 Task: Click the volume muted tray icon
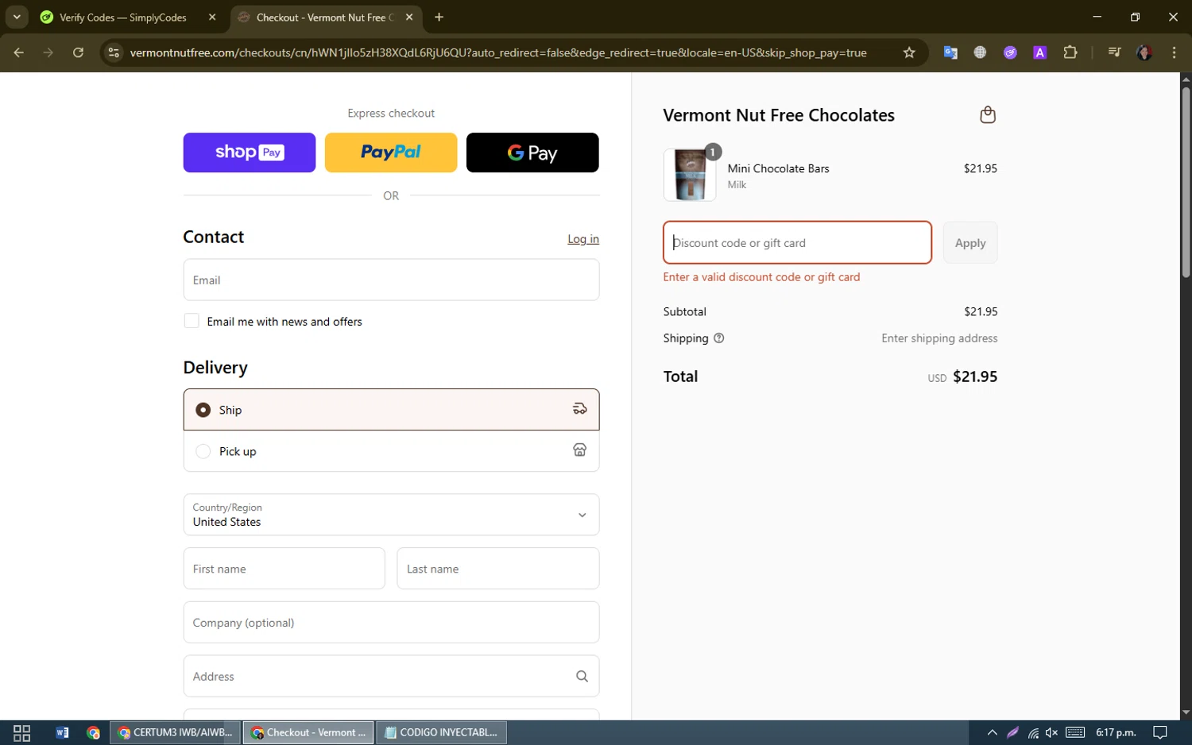point(1051,732)
